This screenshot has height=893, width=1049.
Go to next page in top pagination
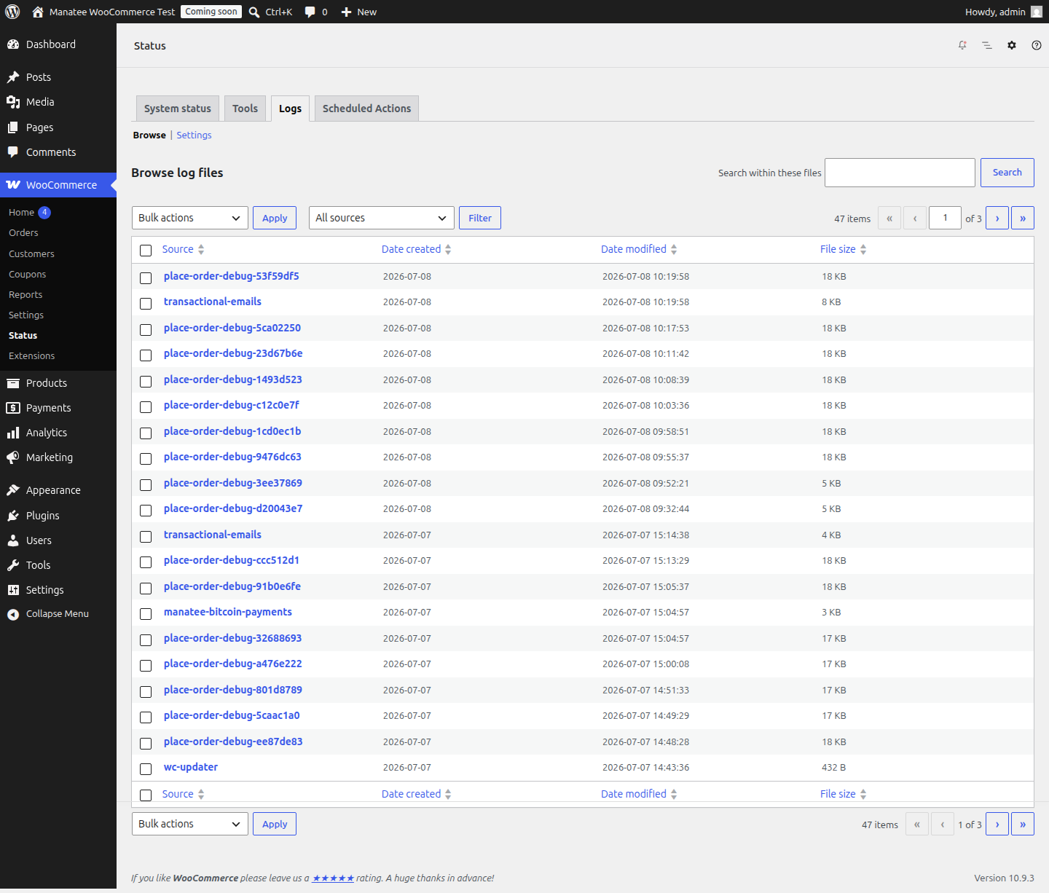[x=997, y=218]
